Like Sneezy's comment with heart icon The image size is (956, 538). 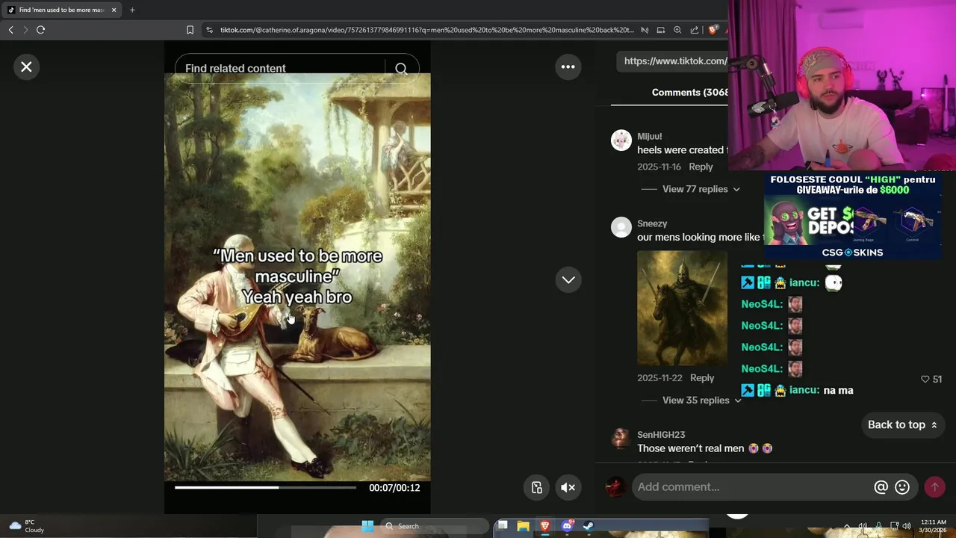pos(925,380)
